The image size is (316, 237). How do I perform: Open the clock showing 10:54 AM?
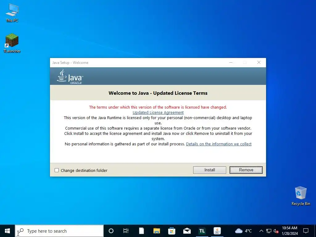tap(289, 231)
